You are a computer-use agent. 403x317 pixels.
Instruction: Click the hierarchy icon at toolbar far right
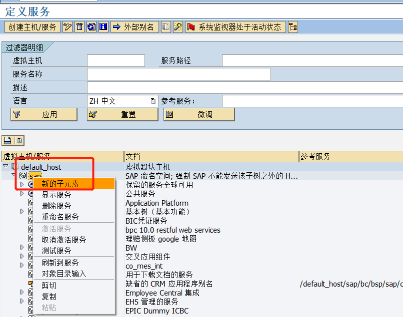click(292, 27)
